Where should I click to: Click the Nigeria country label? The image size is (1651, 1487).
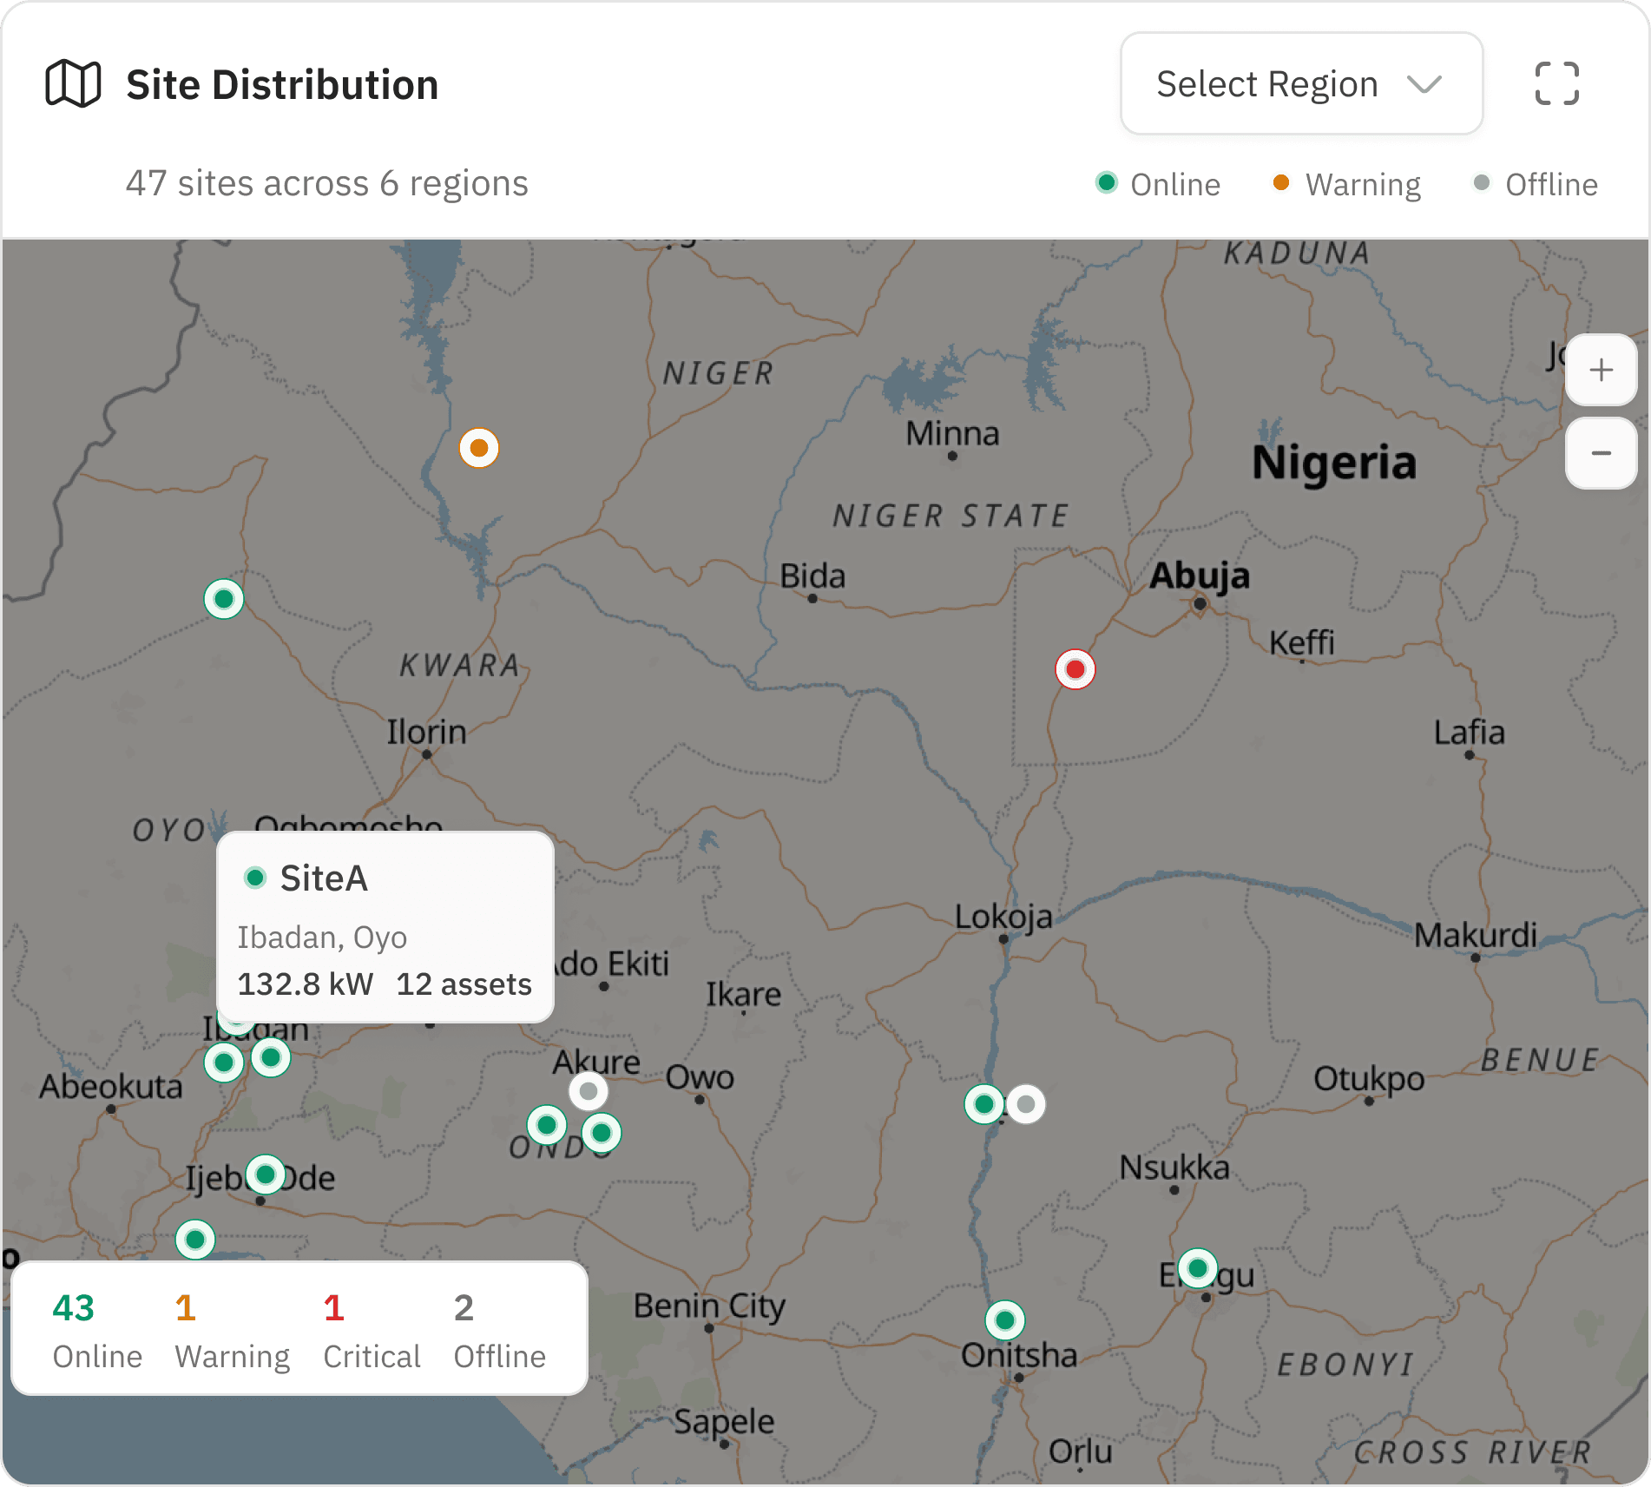(x=1334, y=462)
